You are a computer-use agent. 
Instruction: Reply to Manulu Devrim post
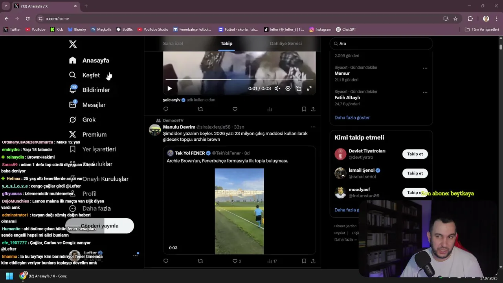point(166,261)
